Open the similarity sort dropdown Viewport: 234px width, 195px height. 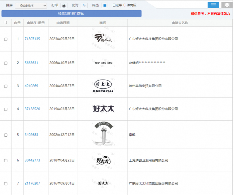pyautogui.click(x=31, y=6)
